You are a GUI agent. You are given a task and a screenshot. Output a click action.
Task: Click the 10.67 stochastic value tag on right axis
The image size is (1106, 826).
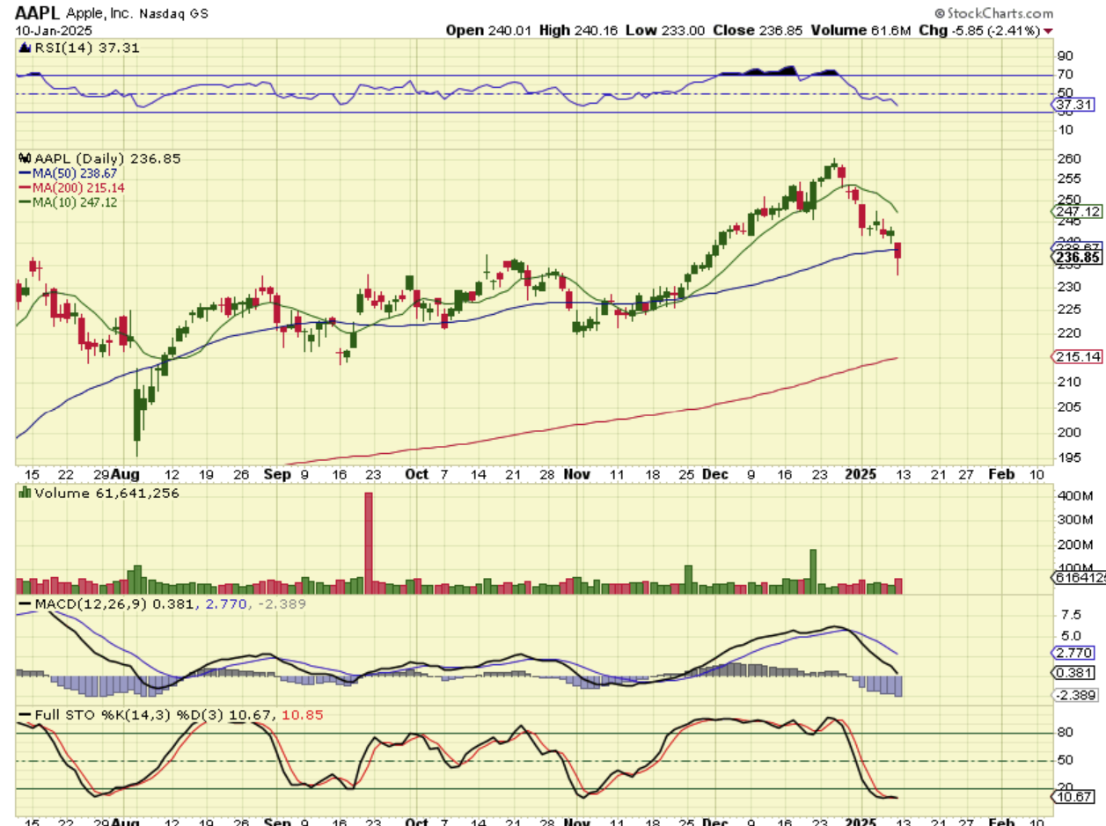(1076, 797)
